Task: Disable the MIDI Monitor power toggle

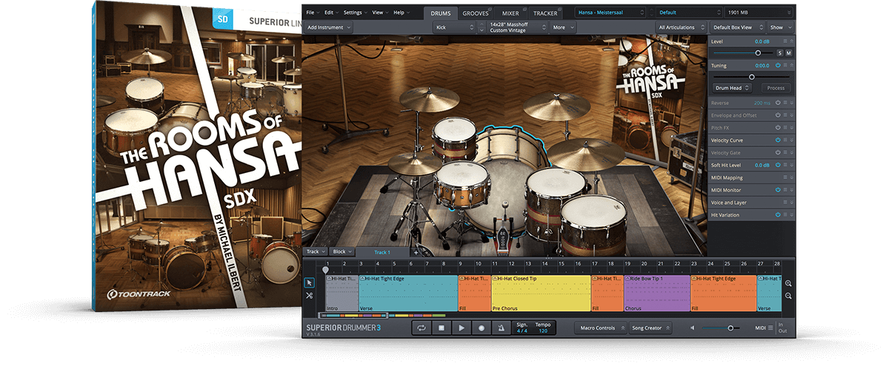Action: [x=778, y=190]
